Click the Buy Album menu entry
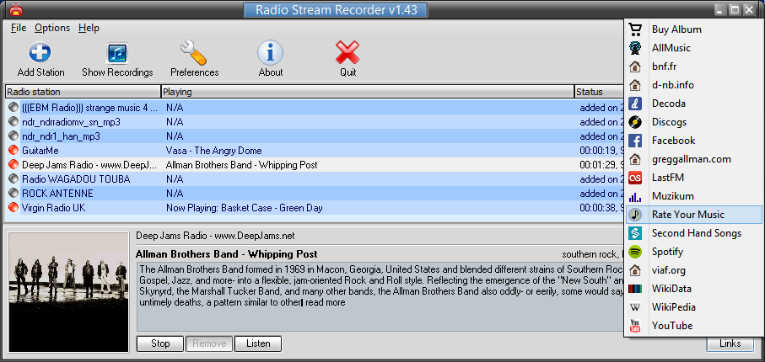Image resolution: width=765 pixels, height=362 pixels. pos(676,29)
